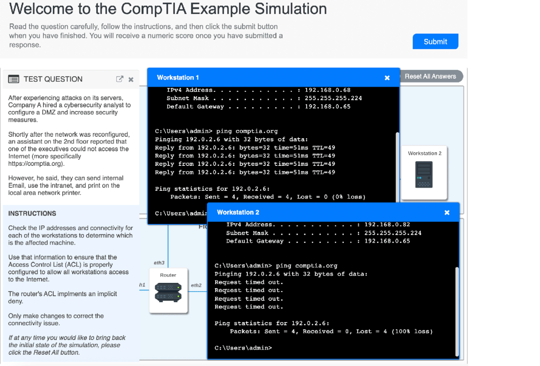Click Workstation 2 'Ping statistics for 192.0.2.6' line

272,323
